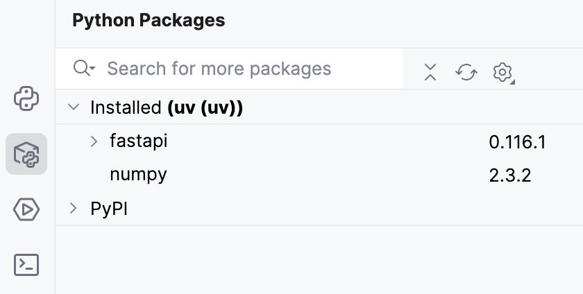Expand the PyPI repository group
The height and width of the screenshot is (294, 583).
pos(74,209)
